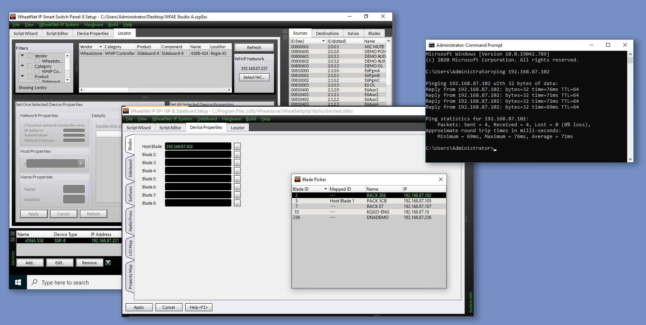
Task: Collapse the Vendor filter tree node
Action: tap(22, 56)
